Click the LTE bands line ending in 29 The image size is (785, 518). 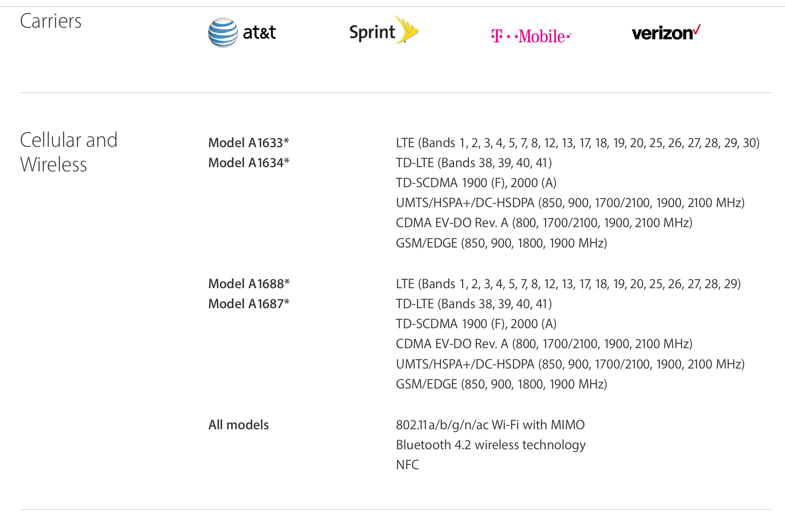click(568, 284)
